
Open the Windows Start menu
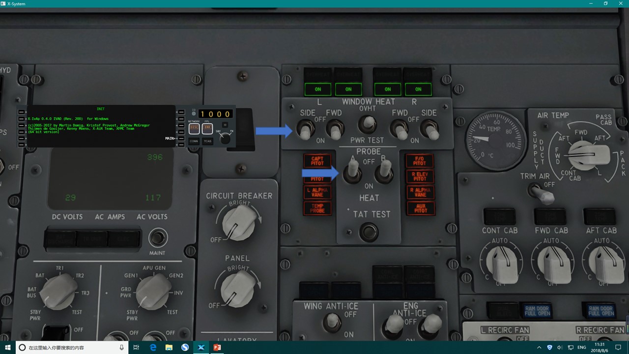tap(8, 347)
